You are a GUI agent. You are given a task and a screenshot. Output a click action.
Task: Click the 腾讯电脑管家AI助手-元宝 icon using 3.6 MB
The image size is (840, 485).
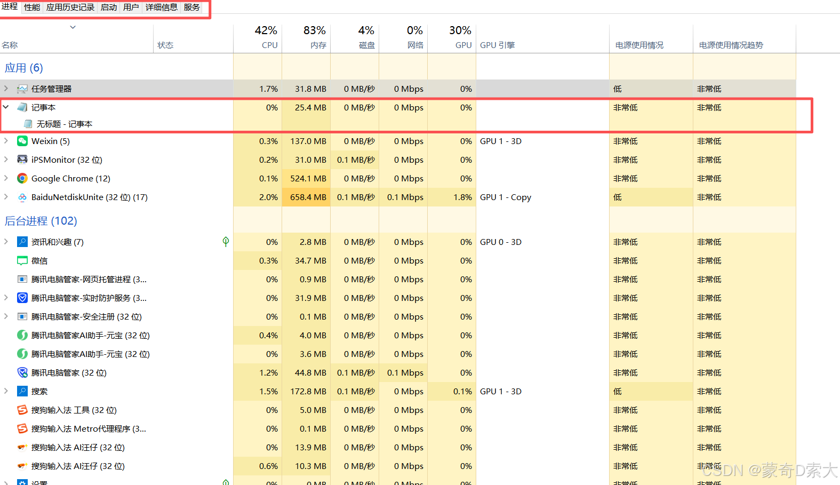(22, 354)
